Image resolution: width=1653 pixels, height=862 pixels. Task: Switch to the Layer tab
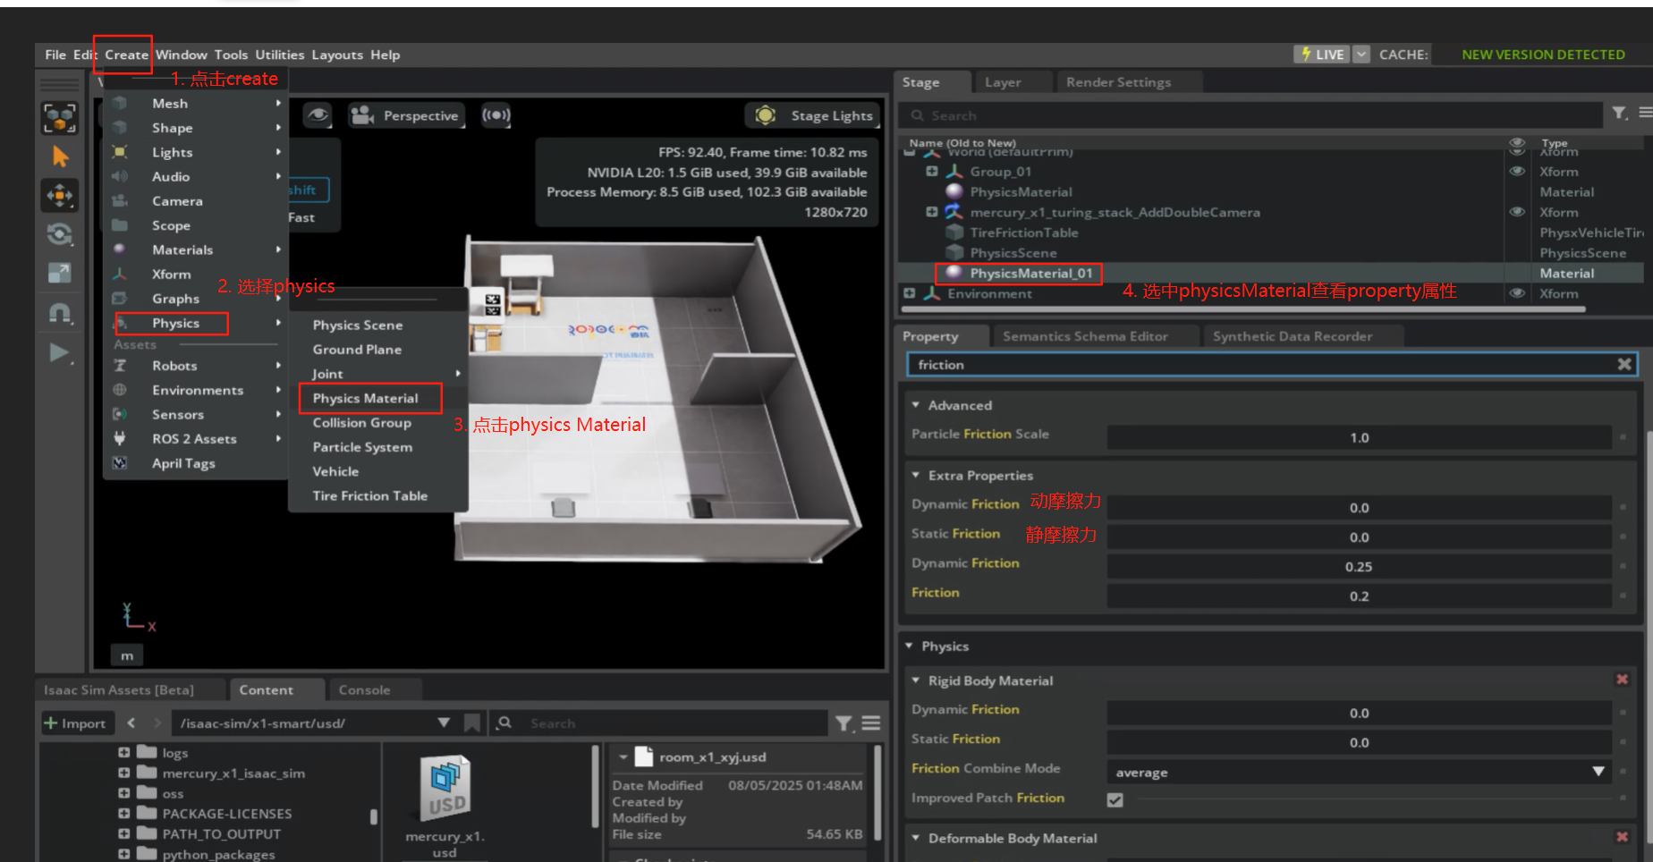click(1003, 82)
